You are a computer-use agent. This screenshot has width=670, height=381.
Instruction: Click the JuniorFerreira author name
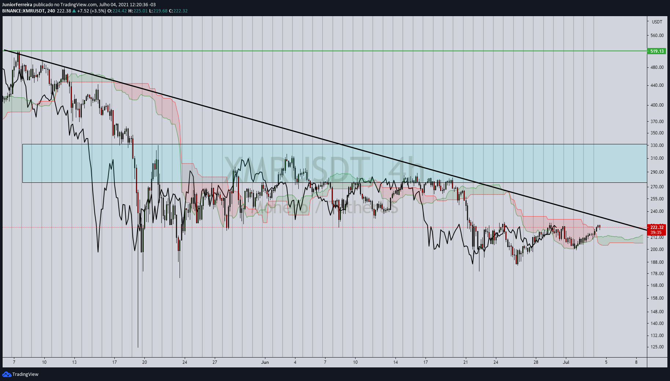tap(17, 5)
